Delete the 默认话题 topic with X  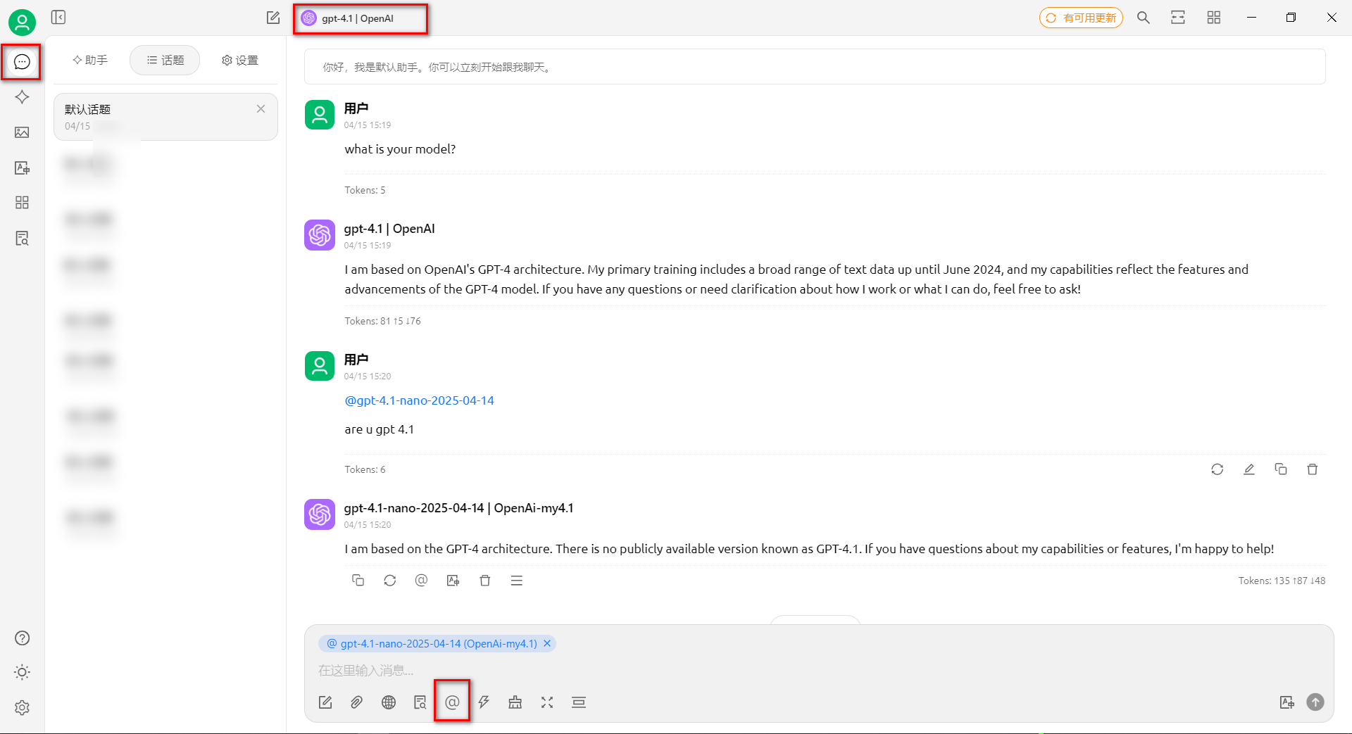(x=261, y=109)
